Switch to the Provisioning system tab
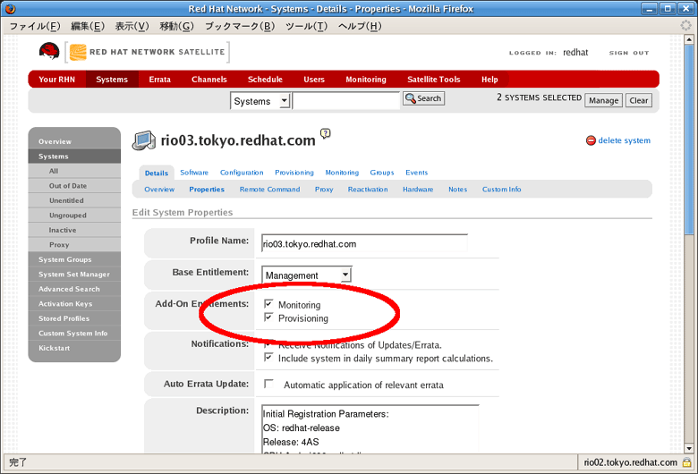The width and height of the screenshot is (698, 474). (294, 173)
